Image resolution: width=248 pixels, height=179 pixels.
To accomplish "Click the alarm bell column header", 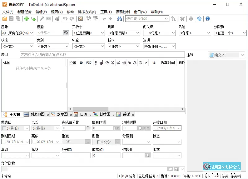I will [x=135, y=62].
